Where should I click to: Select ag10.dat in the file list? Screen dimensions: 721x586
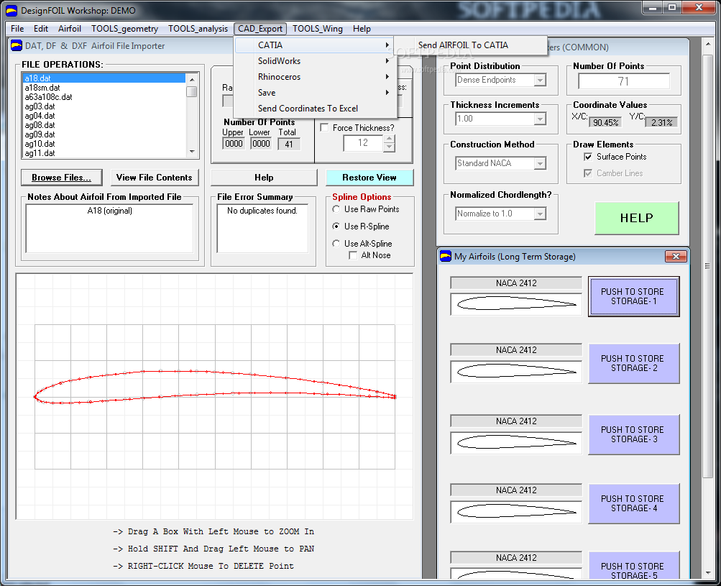coord(104,144)
